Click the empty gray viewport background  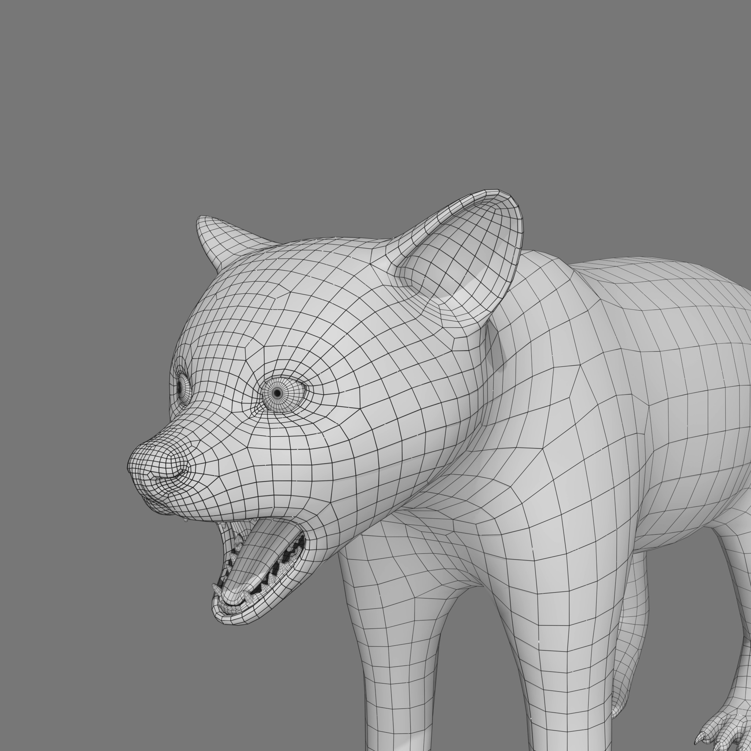click(117, 117)
